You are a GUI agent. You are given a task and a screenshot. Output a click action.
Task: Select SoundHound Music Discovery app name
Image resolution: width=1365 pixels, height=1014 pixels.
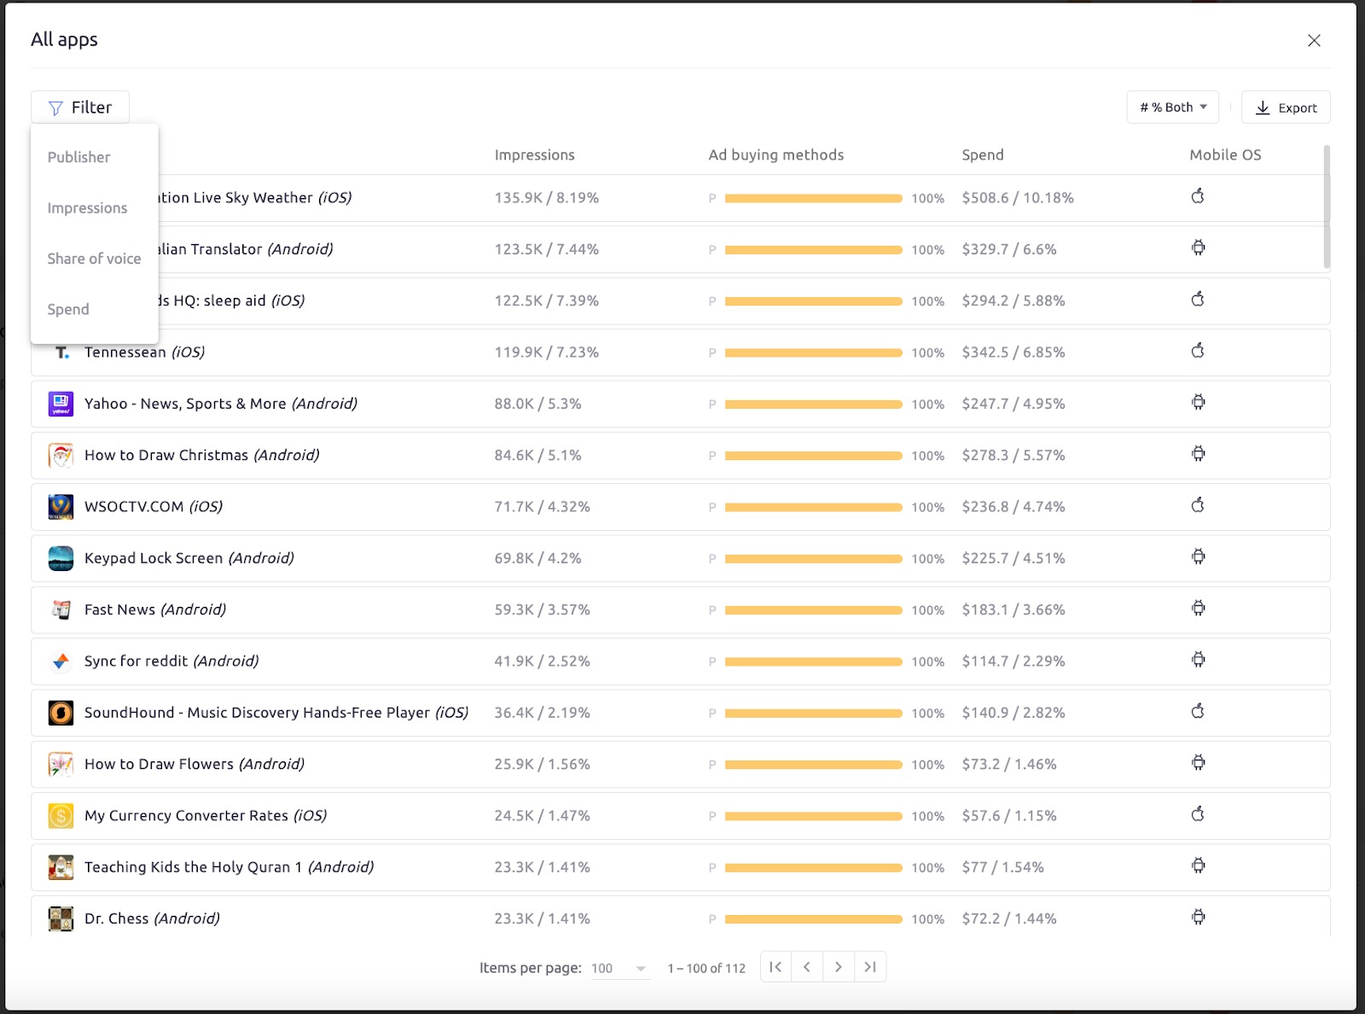276,713
